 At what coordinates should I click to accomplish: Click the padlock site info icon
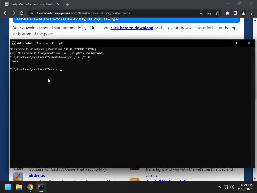click(x=32, y=13)
